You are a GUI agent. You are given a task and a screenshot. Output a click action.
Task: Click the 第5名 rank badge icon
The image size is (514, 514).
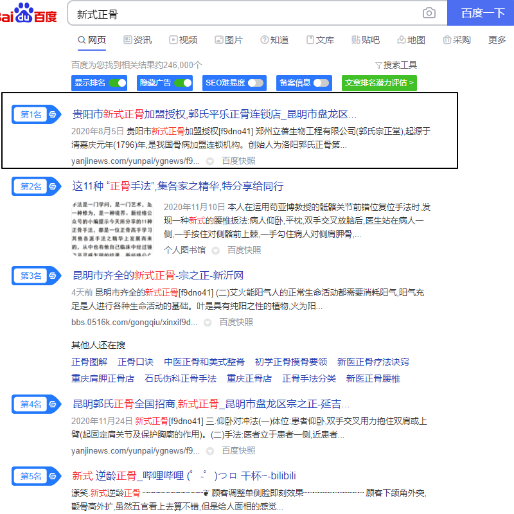coord(37,476)
